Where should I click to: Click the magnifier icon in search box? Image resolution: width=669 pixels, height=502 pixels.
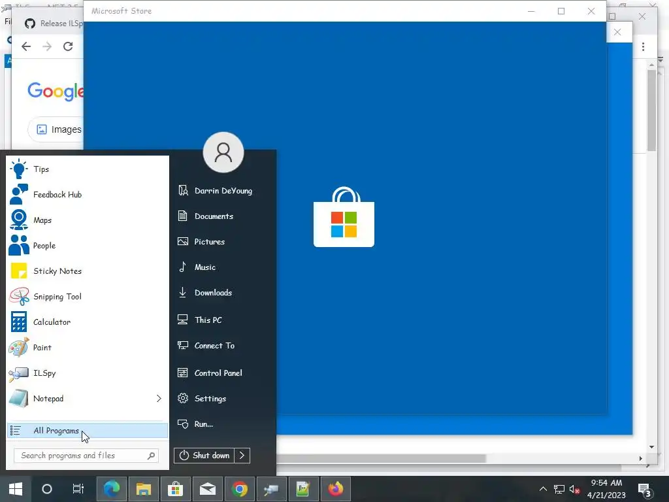[151, 456]
